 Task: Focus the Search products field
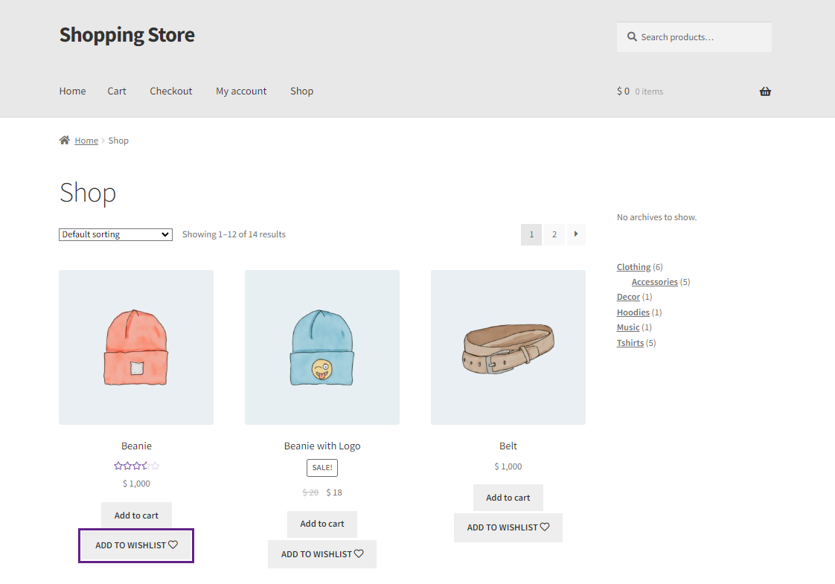point(694,36)
